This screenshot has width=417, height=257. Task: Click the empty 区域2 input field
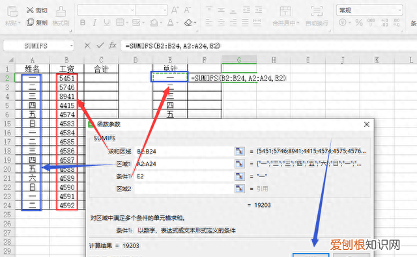(x=184, y=189)
